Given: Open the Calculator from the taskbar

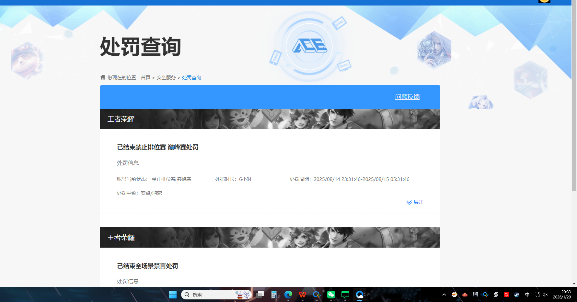Looking at the screenshot, I should tap(274, 295).
